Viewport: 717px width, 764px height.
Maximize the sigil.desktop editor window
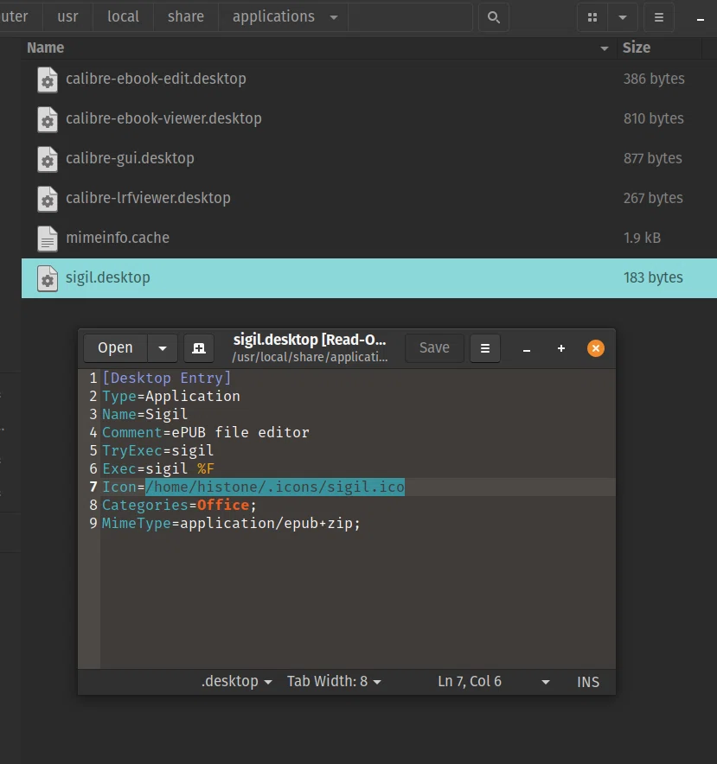click(561, 348)
